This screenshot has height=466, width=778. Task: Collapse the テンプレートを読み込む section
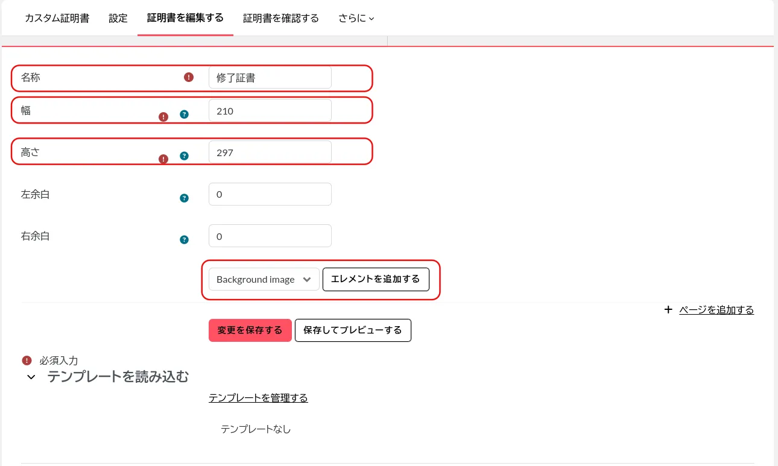pyautogui.click(x=31, y=377)
